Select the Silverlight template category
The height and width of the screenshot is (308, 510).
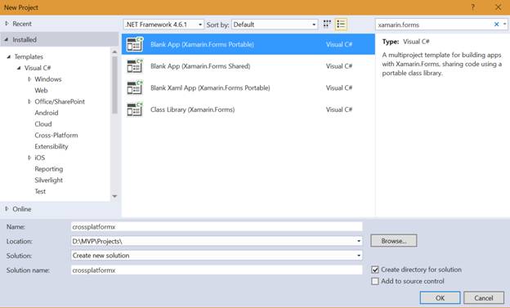pos(48,181)
